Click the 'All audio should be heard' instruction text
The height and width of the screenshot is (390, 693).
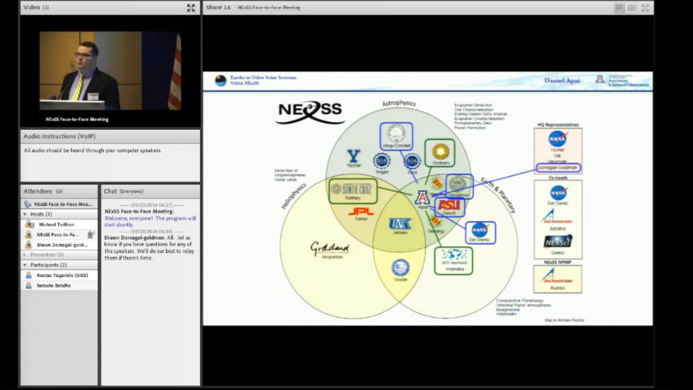coord(93,151)
